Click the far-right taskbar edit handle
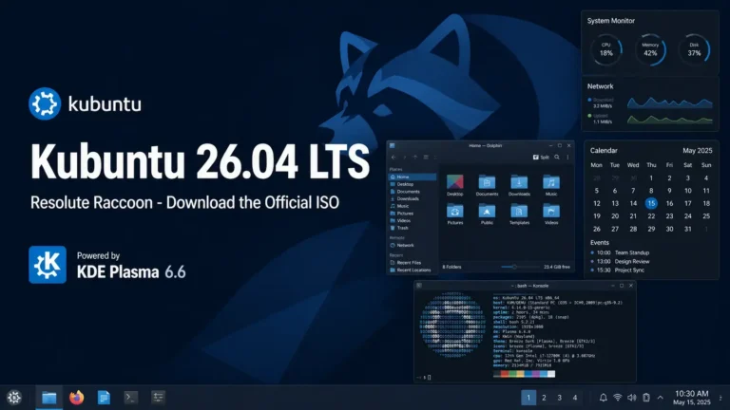 point(720,398)
